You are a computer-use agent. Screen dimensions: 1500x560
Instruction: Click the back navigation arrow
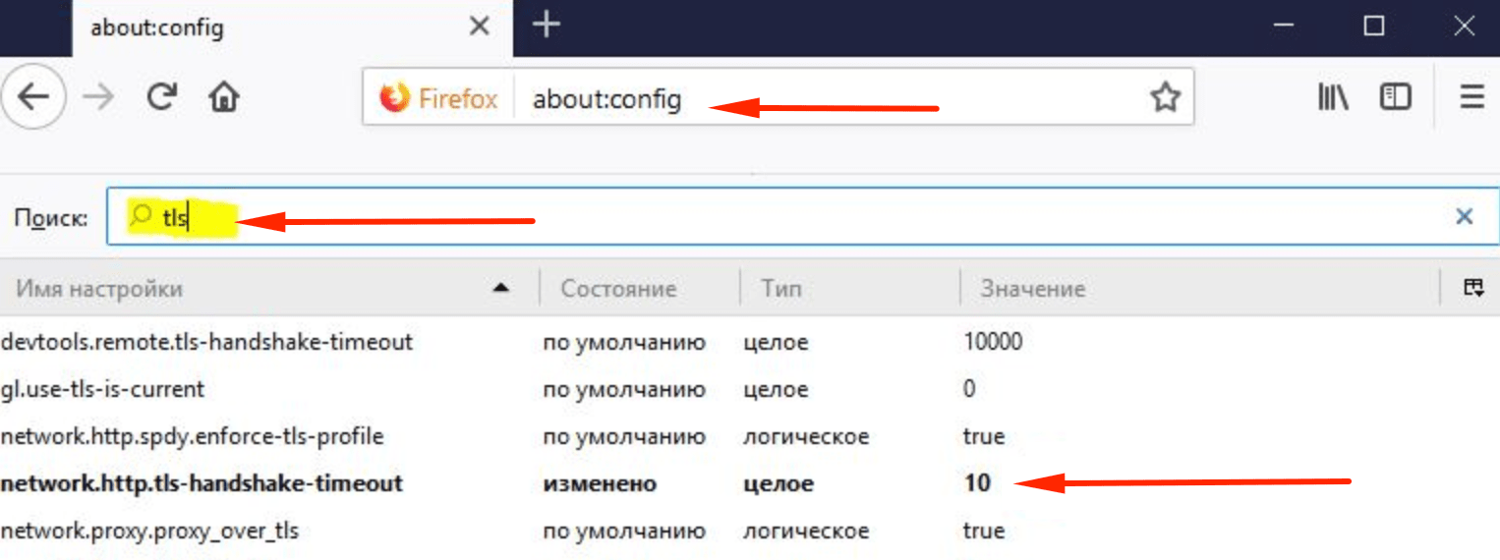[32, 97]
